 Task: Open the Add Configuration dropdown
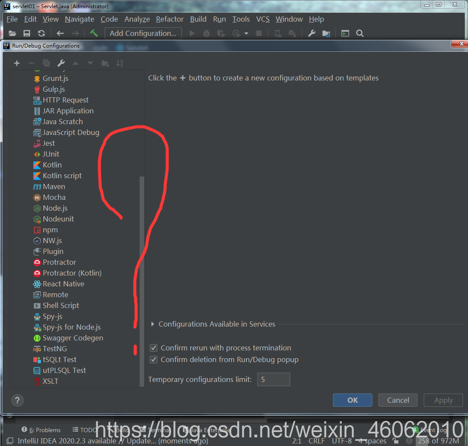click(x=143, y=33)
